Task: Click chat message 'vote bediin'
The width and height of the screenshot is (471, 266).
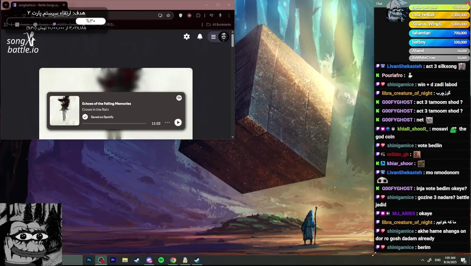Action: tap(430, 146)
